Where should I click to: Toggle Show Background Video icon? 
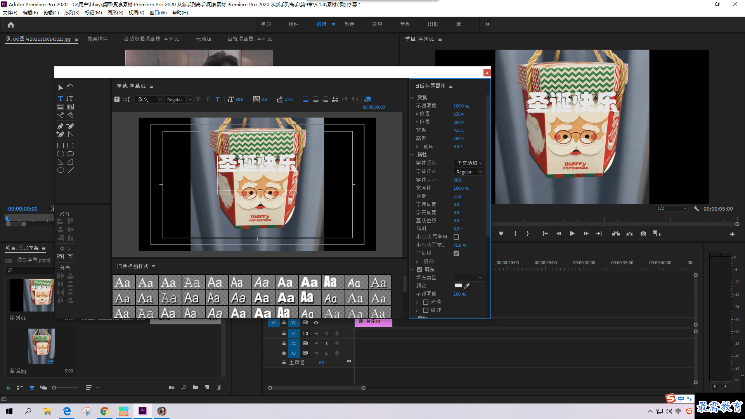367,99
